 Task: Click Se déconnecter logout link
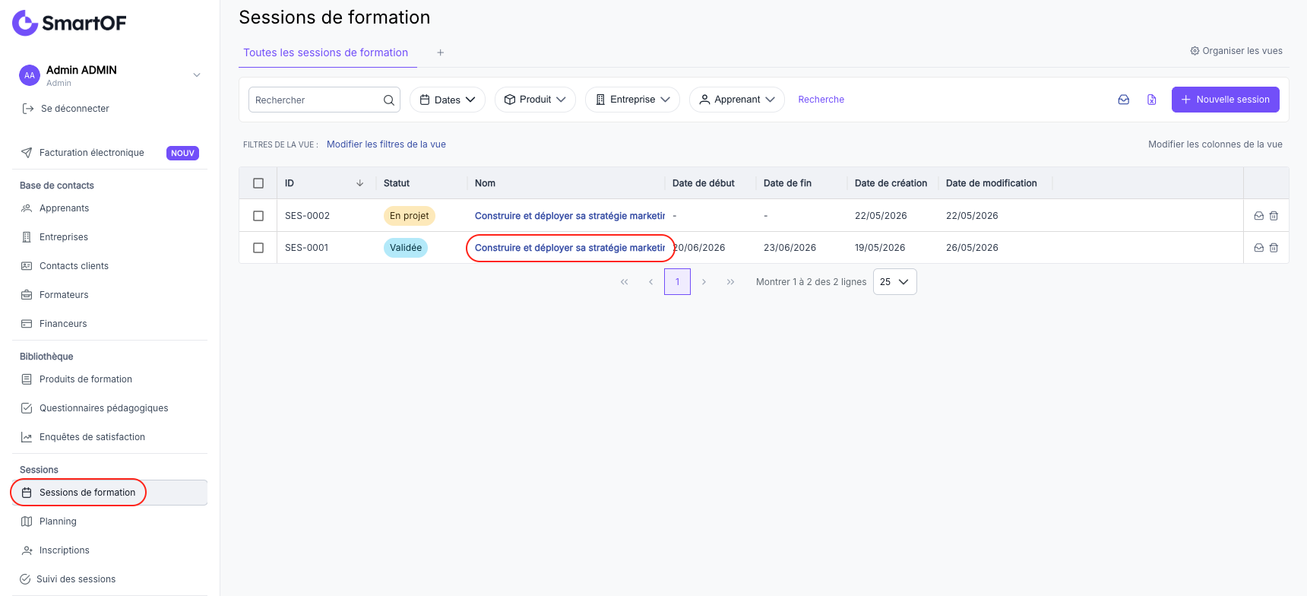66,109
